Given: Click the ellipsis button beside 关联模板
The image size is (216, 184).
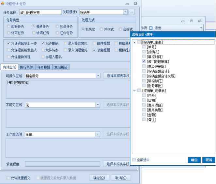Looking at the screenshot, I should 131,12.
